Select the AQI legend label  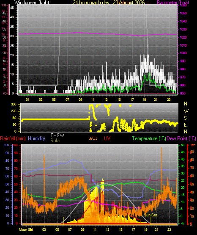click(93, 138)
